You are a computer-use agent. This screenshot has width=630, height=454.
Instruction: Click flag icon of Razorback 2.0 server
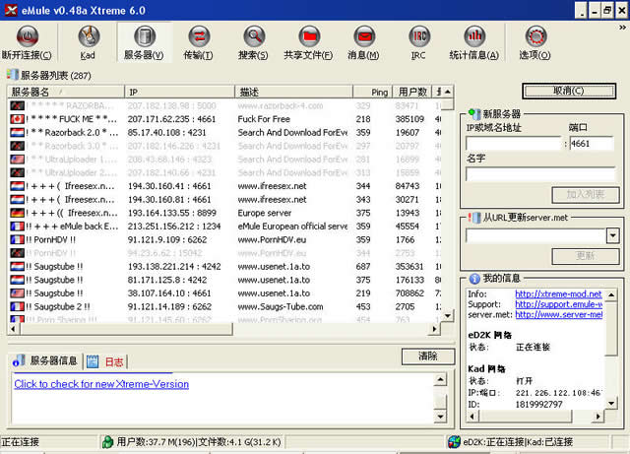18,132
